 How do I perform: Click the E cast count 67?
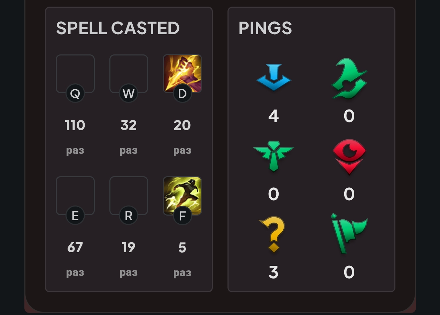coord(75,247)
